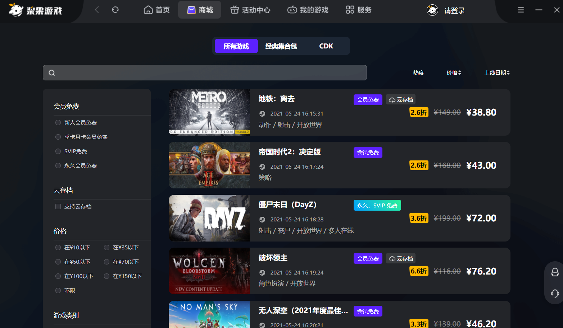Open the 帝国时代2：决定版 title
The height and width of the screenshot is (328, 563).
tap(290, 152)
